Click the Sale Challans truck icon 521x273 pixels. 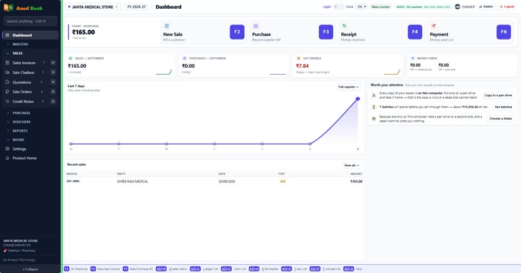[x=7, y=73]
